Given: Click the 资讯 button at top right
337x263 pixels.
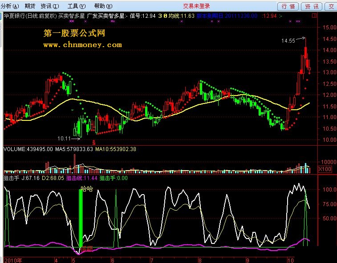Looking at the screenshot, I should click(312, 6).
